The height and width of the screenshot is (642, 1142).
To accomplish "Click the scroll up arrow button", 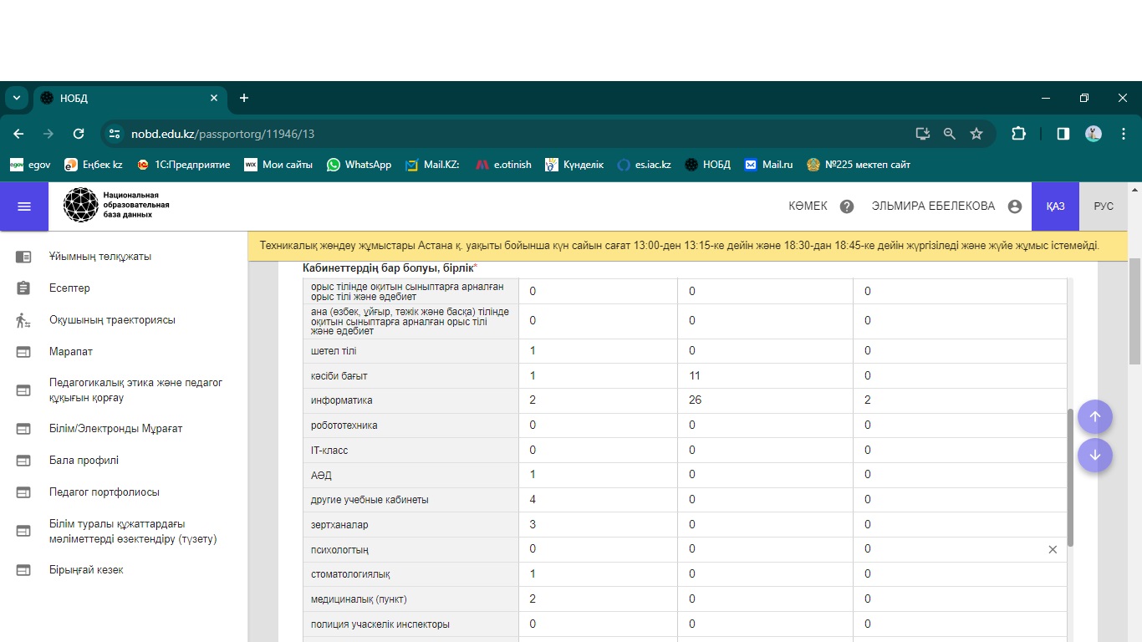I will (x=1094, y=417).
